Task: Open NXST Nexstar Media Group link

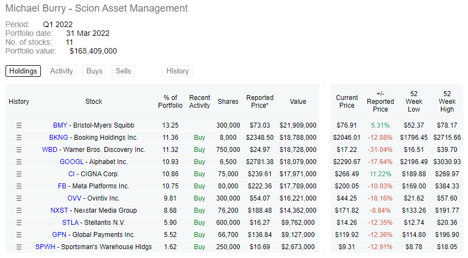Action: coord(93,210)
